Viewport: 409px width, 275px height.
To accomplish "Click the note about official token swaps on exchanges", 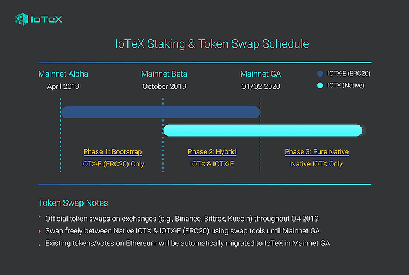I will tap(182, 219).
